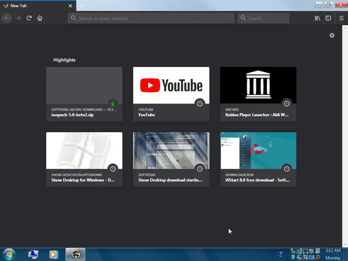Open New Tab customization gear
Image resolution: width=348 pixels, height=261 pixels.
tap(332, 35)
